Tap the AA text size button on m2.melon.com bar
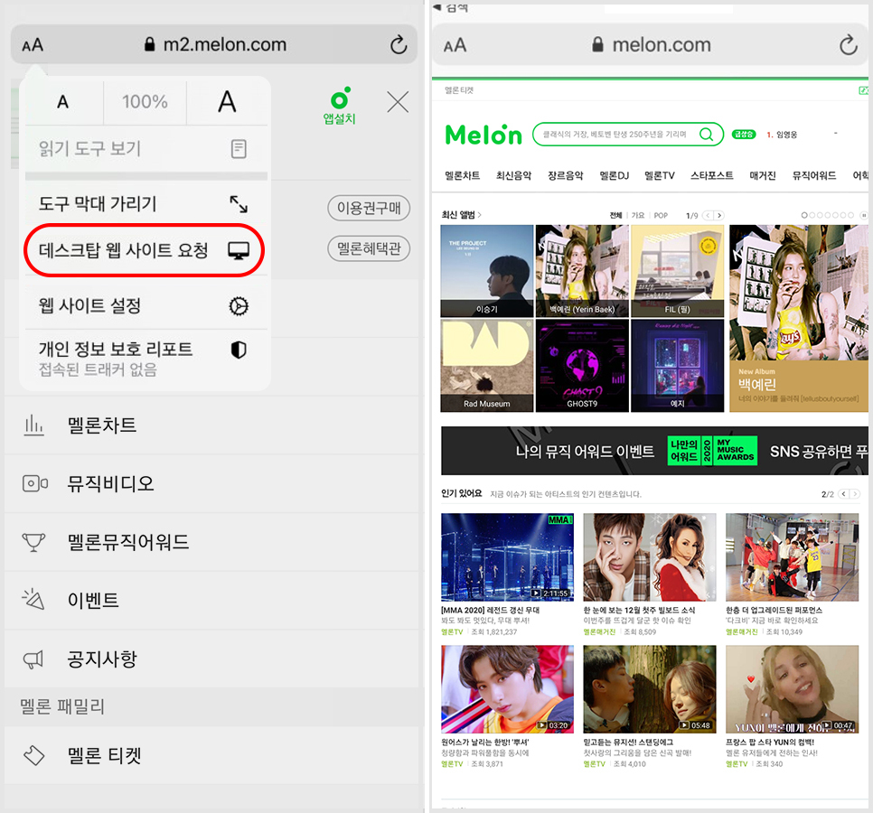 pos(33,45)
